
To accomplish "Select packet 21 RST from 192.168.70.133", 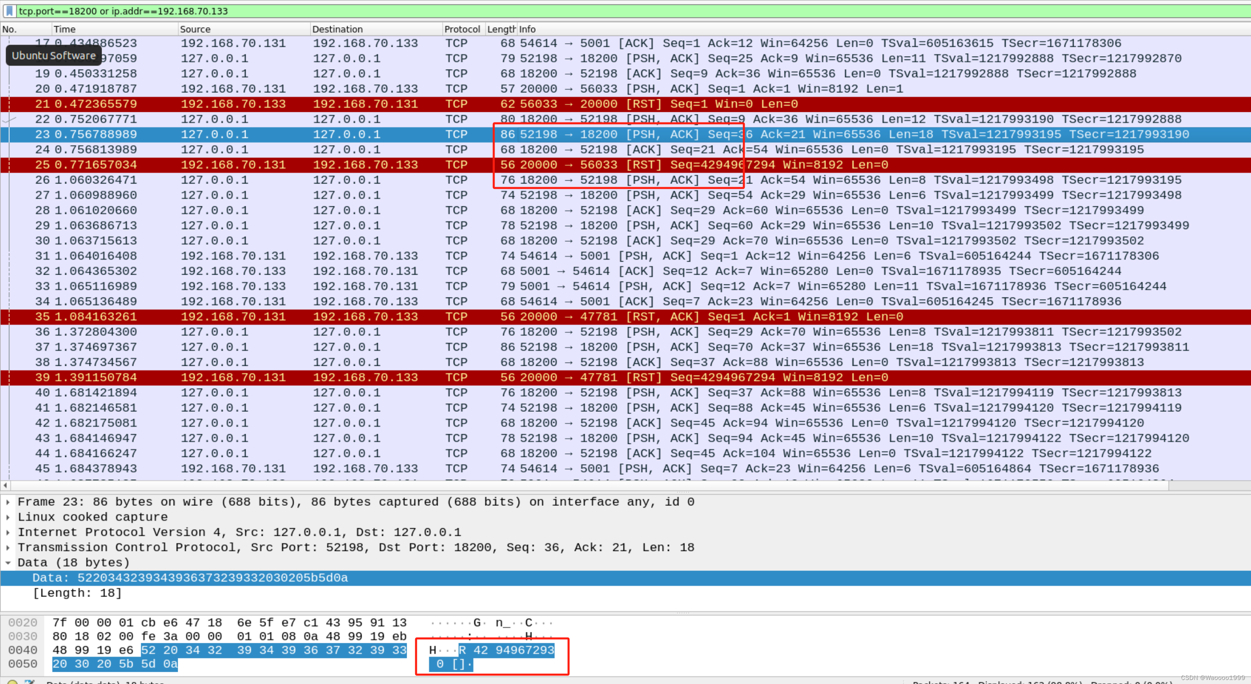I will [625, 104].
